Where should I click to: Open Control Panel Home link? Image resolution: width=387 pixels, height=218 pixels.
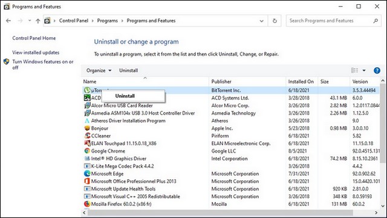[34, 38]
